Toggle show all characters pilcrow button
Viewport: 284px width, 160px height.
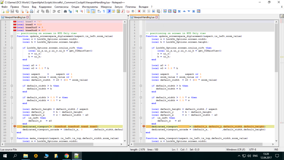point(104,11)
